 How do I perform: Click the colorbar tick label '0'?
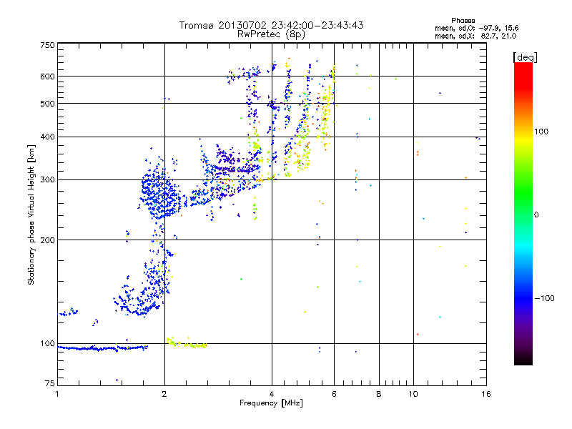point(536,215)
